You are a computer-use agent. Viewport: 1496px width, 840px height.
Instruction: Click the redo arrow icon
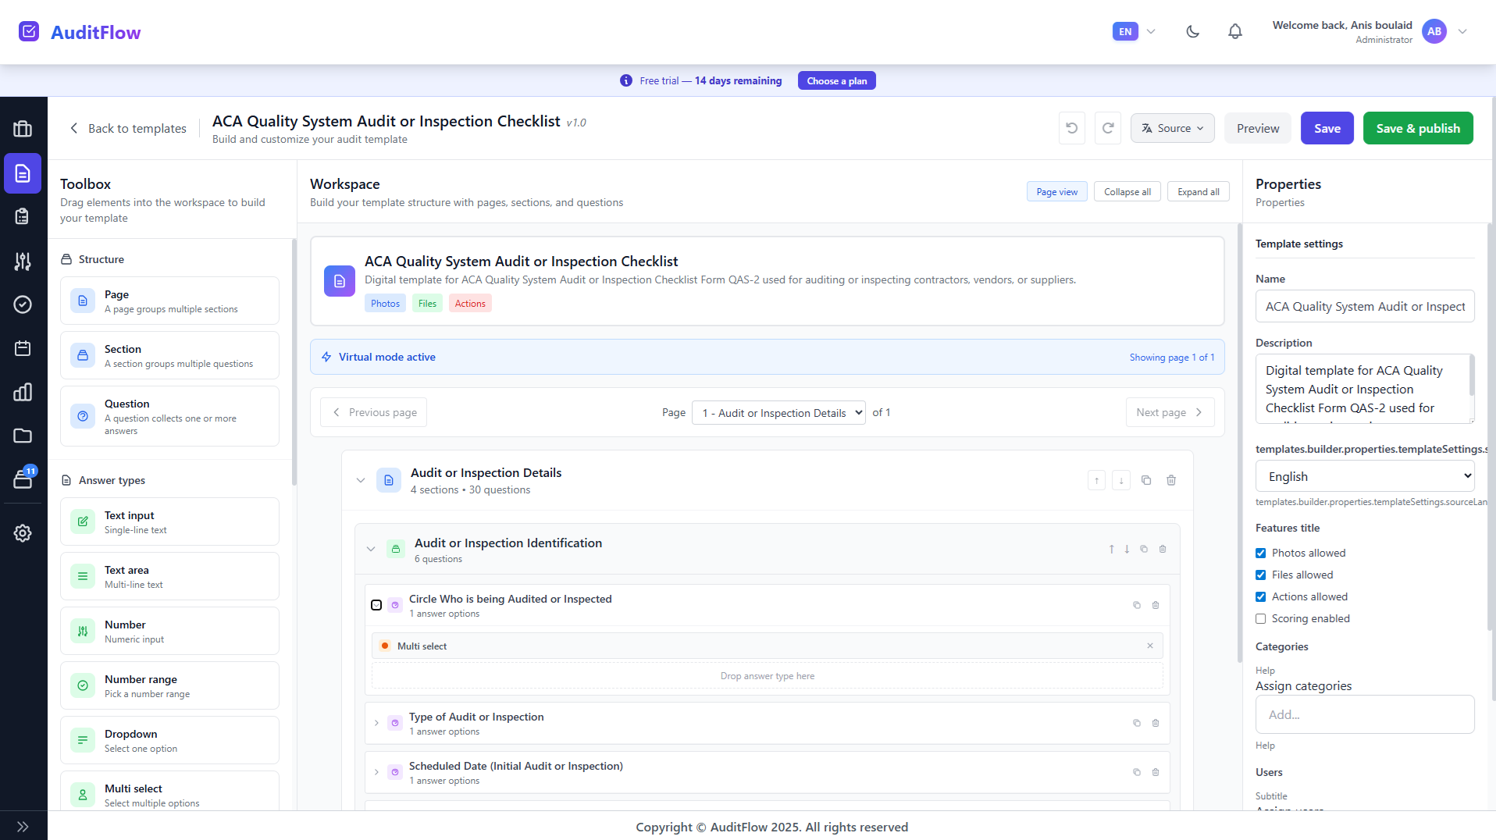(x=1108, y=128)
